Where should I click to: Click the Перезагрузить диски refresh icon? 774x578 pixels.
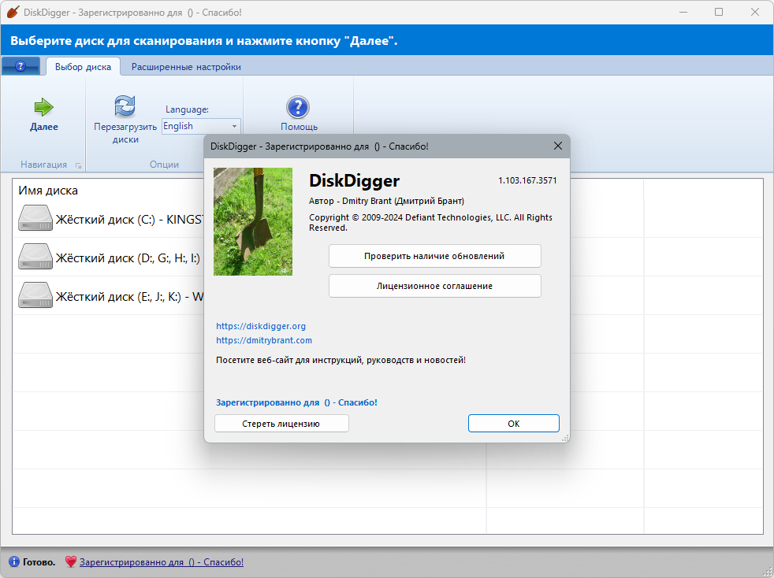125,106
